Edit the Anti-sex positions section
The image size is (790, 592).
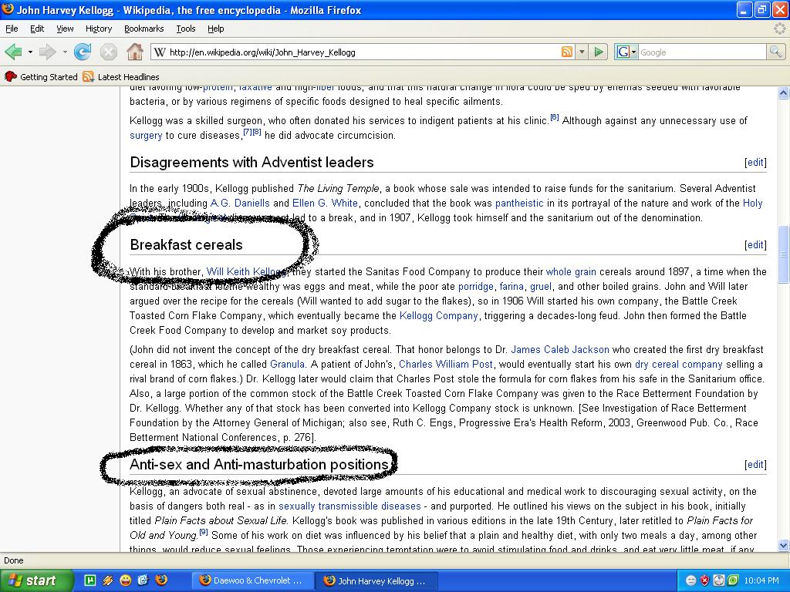pos(755,464)
